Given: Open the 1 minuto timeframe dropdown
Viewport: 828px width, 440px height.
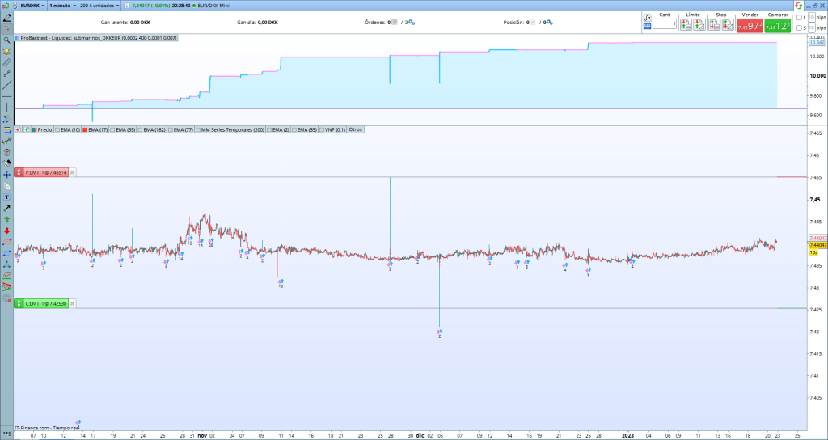Looking at the screenshot, I should click(63, 5).
